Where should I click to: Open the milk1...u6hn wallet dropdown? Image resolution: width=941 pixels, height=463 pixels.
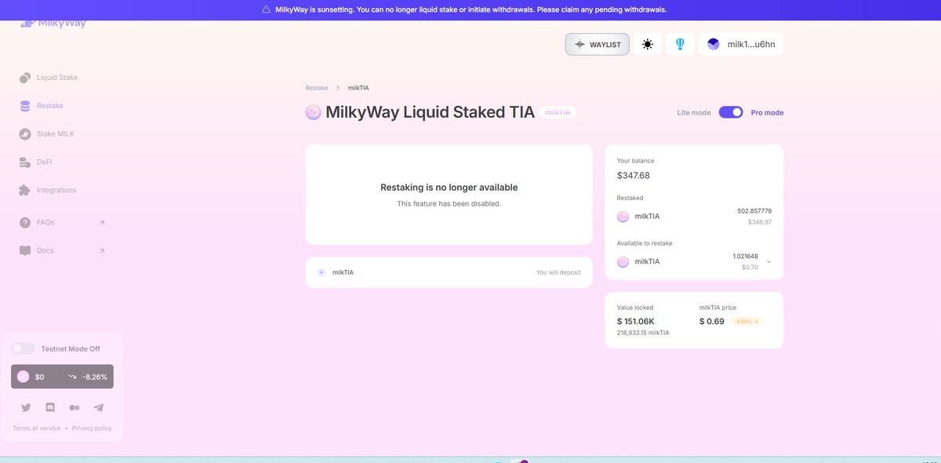tap(741, 43)
